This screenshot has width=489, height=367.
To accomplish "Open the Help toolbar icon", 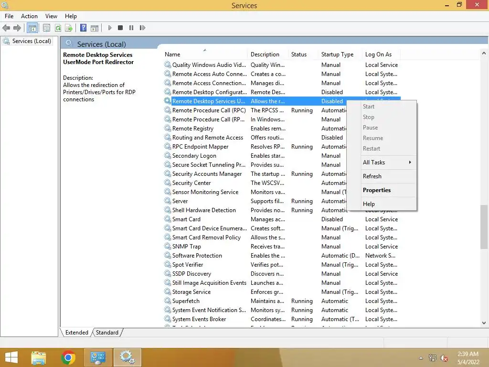I will coord(83,28).
